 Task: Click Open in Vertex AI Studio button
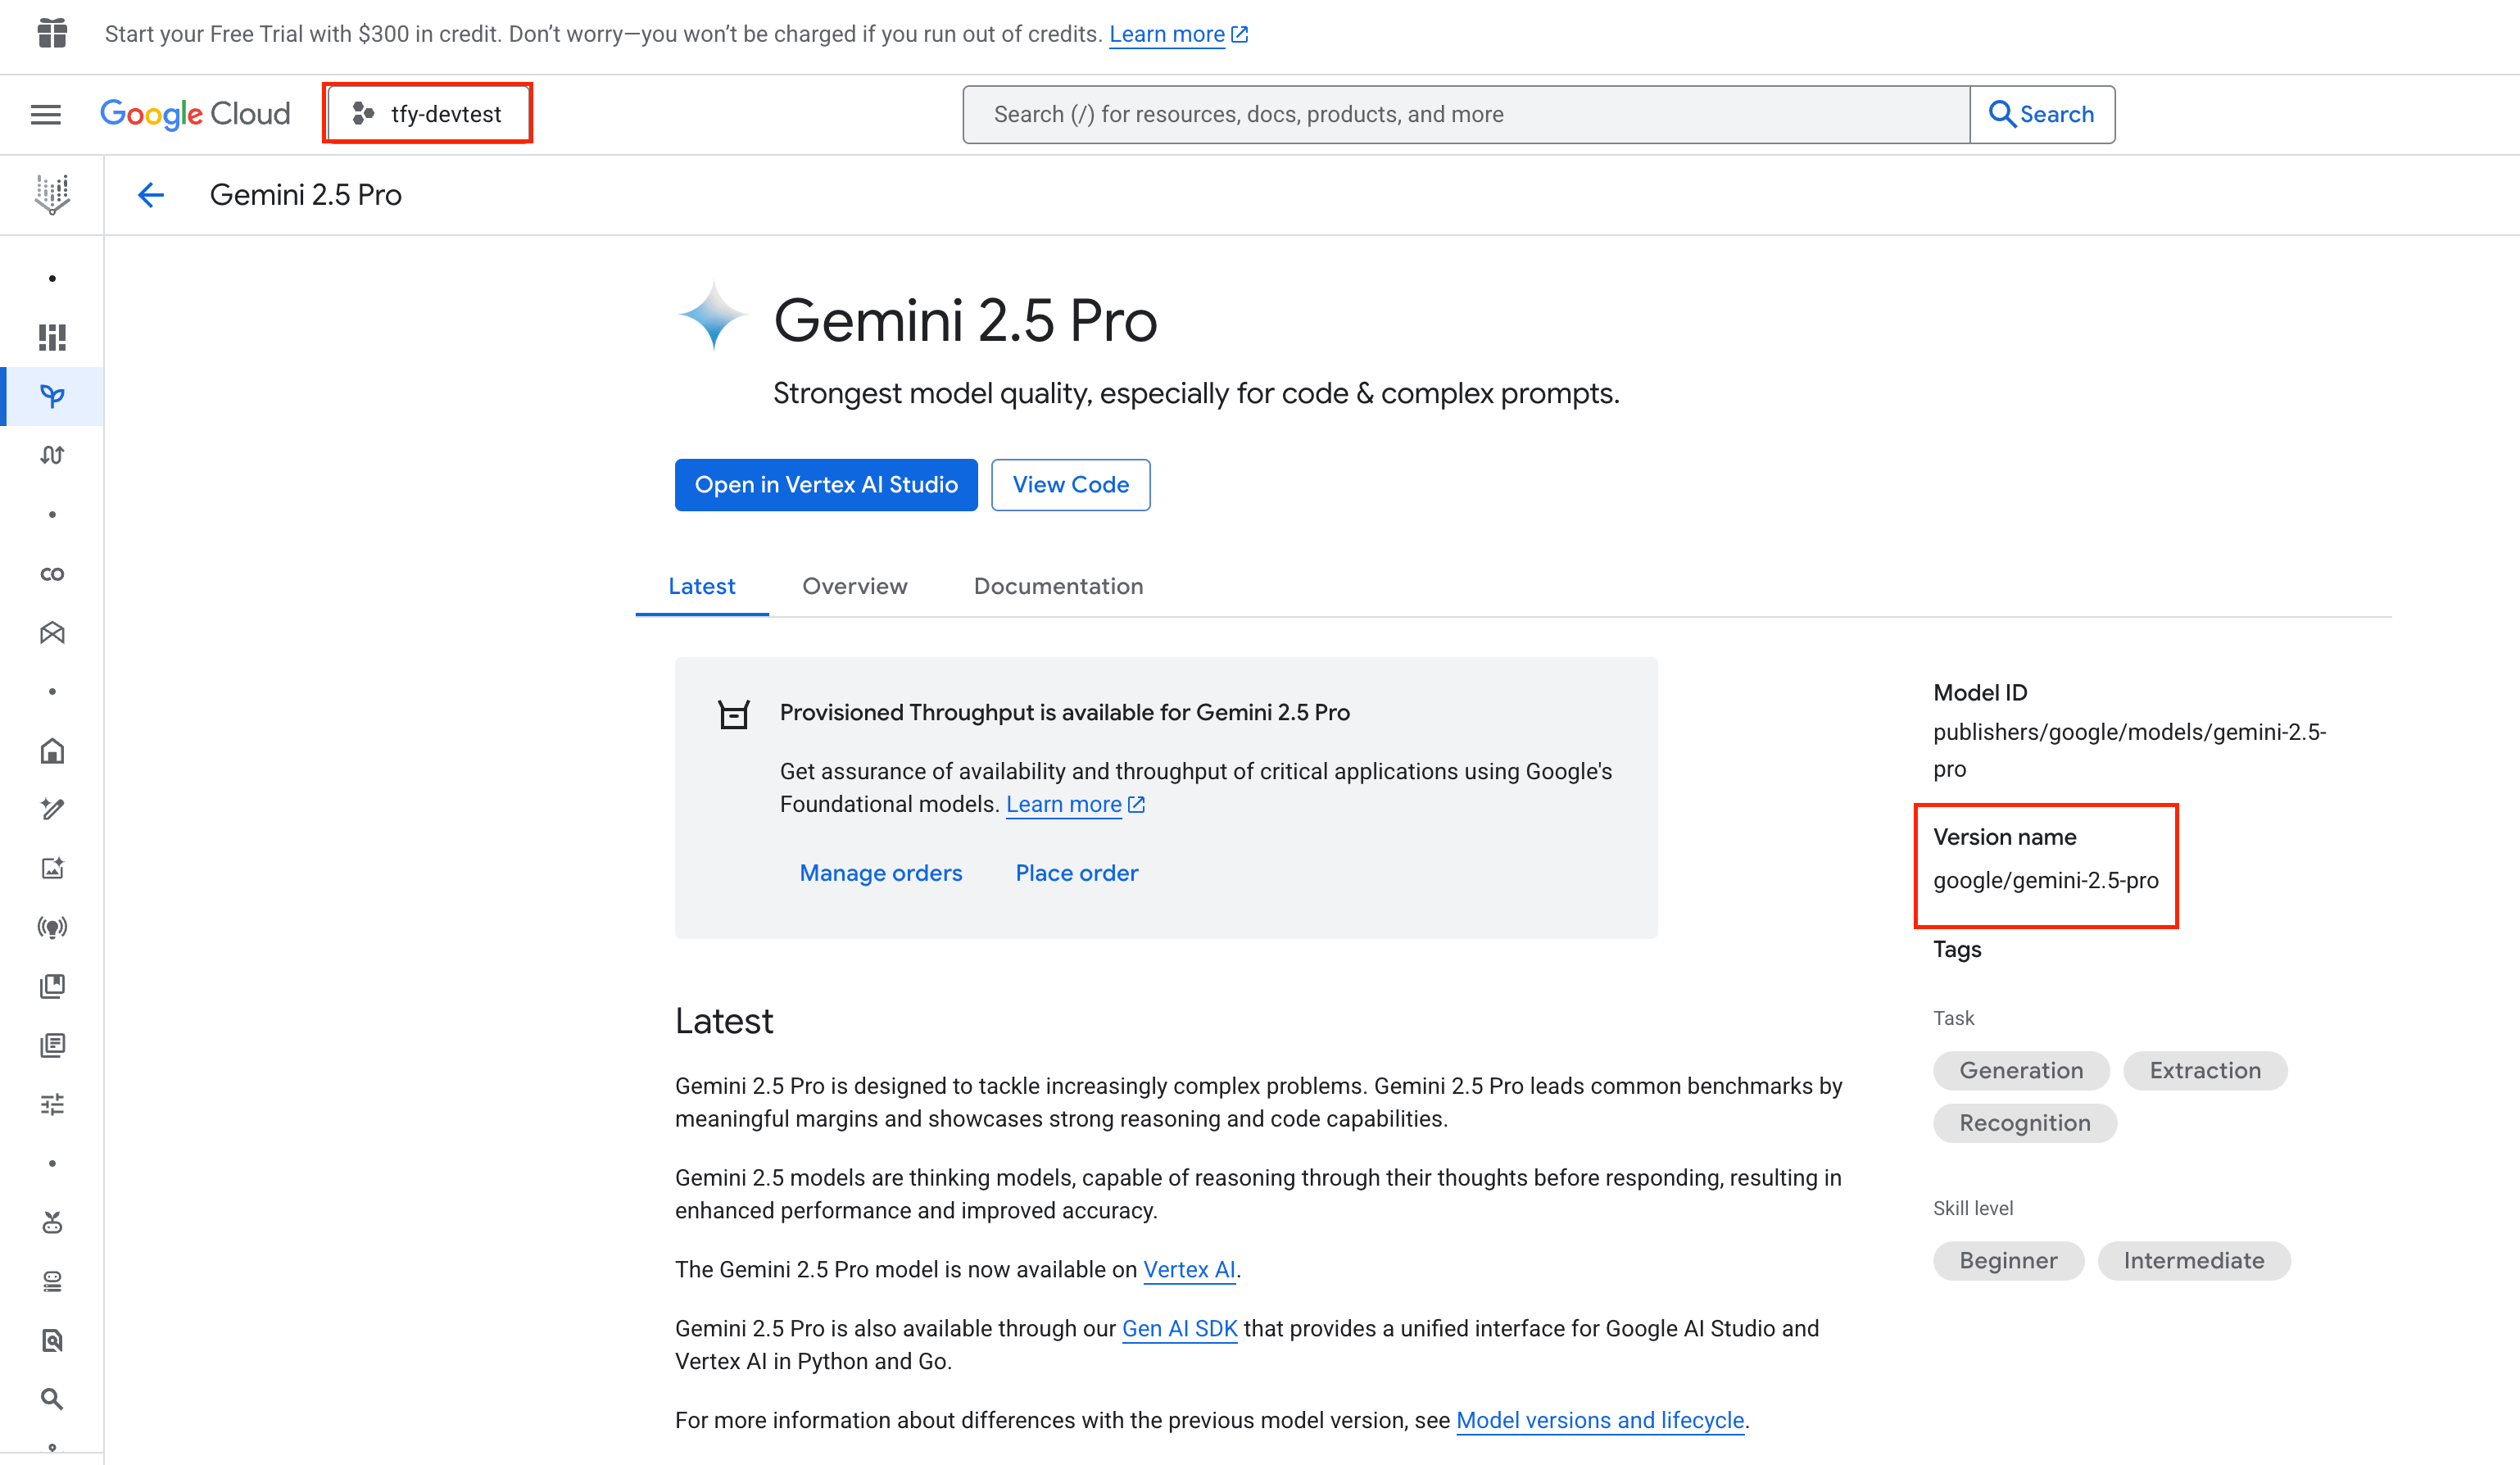(826, 485)
